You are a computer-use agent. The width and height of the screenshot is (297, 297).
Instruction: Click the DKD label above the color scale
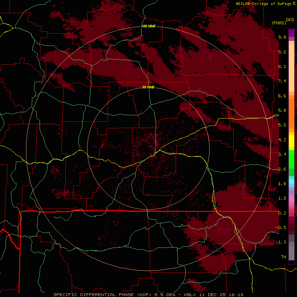coord(290,20)
